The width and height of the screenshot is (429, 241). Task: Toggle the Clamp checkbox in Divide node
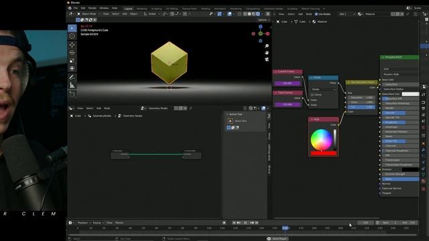tap(312, 95)
